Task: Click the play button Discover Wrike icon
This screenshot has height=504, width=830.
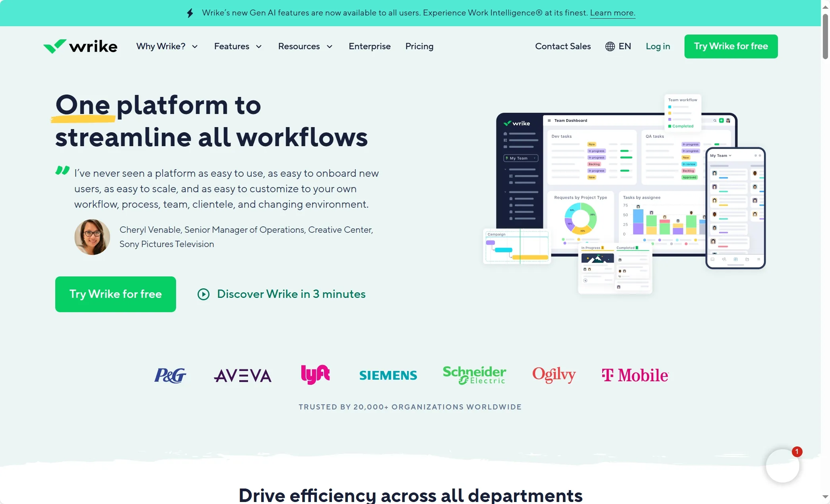Action: coord(202,294)
